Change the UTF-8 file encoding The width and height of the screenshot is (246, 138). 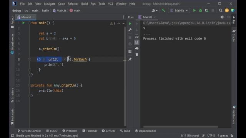click(211, 136)
